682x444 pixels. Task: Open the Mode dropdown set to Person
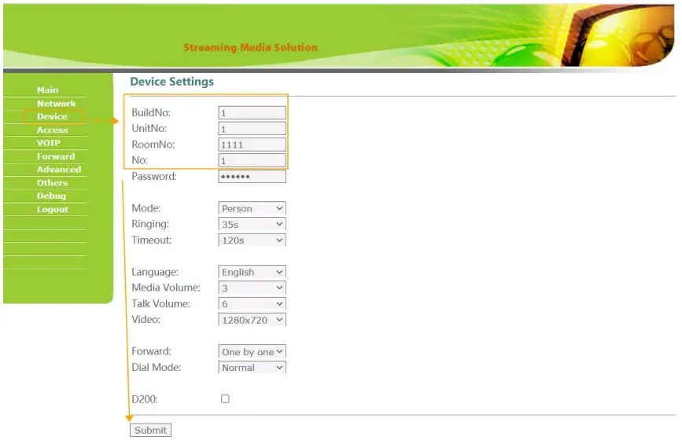(252, 208)
